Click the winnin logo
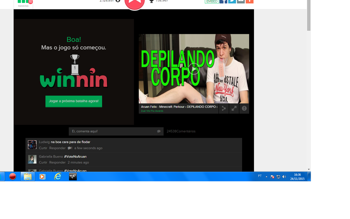Viewport: 350px width, 219px height. 74,78
